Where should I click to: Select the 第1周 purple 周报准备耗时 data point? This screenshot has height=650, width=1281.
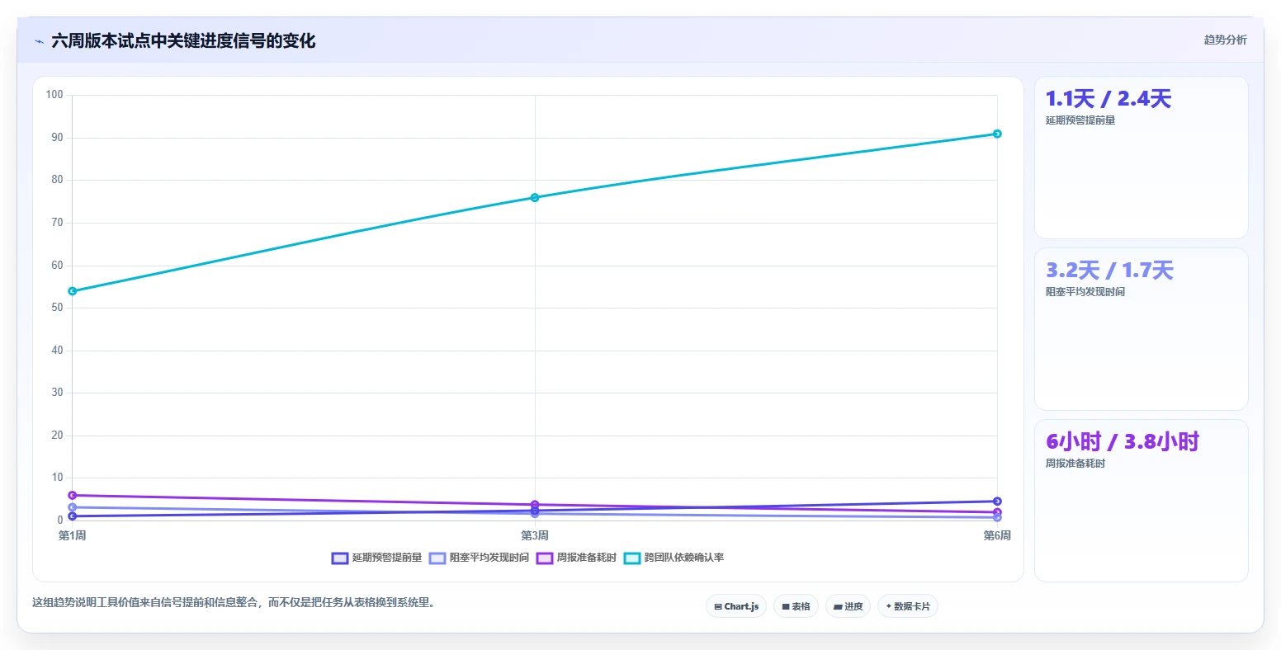click(73, 496)
